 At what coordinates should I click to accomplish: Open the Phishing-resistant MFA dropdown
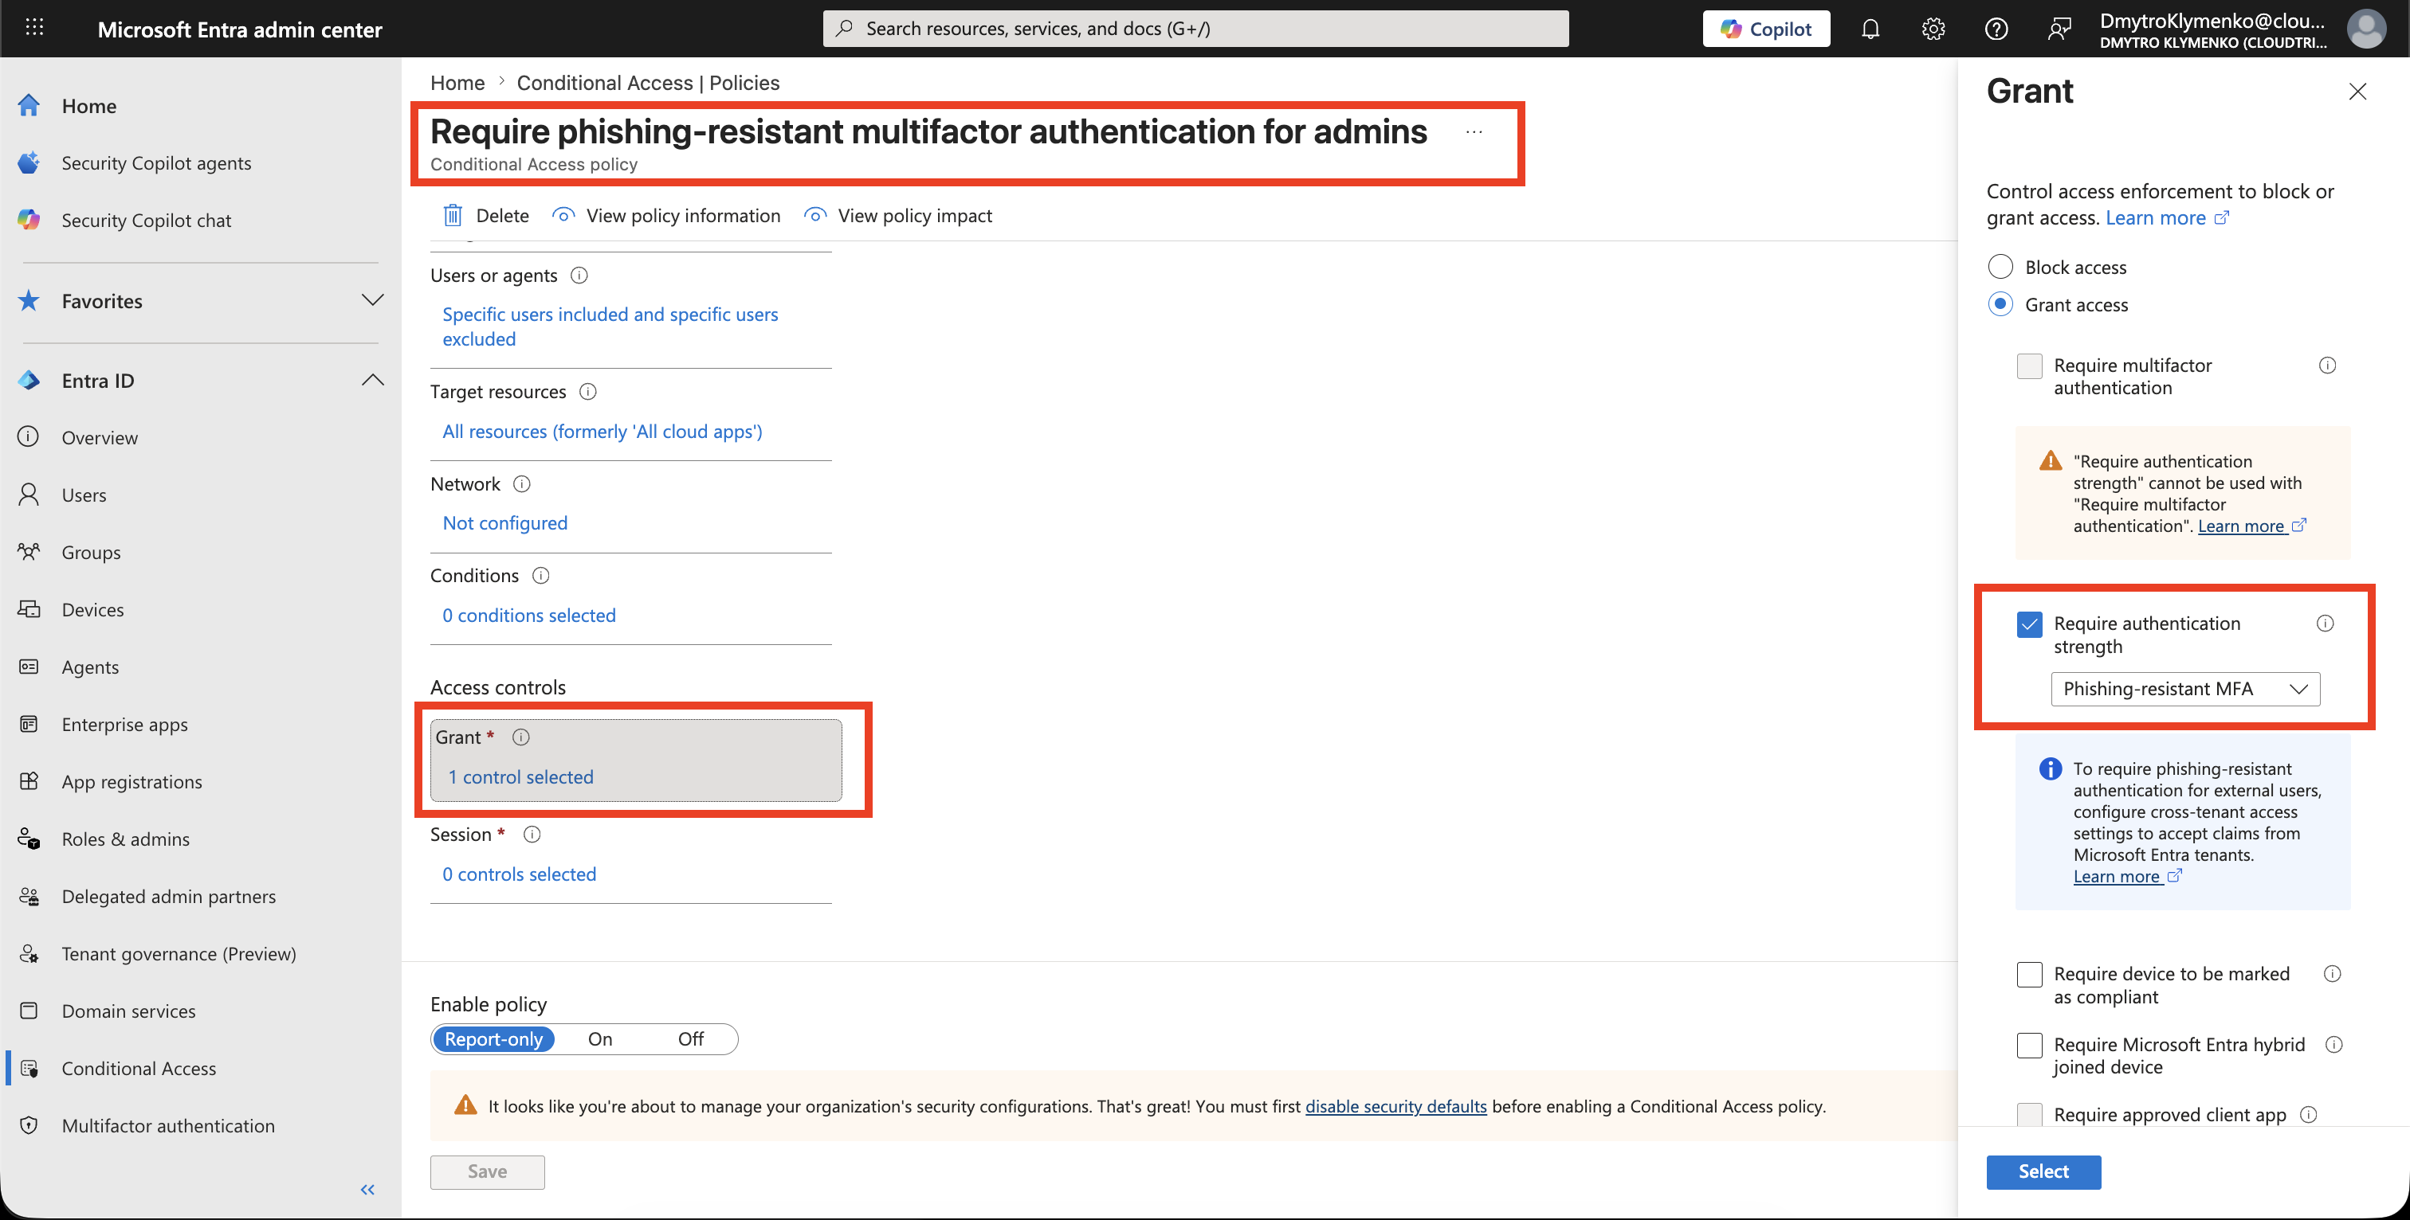coord(2185,689)
